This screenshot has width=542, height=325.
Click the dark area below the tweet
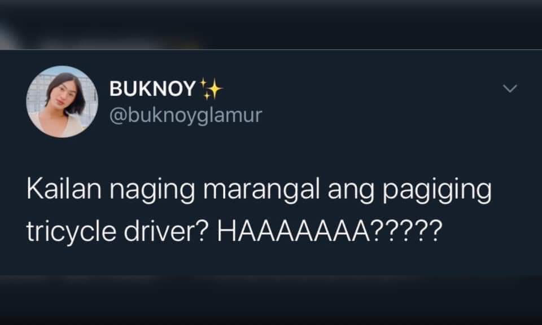point(271,300)
